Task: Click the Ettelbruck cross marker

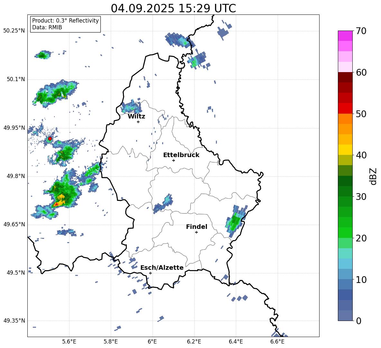Action: coord(173,160)
